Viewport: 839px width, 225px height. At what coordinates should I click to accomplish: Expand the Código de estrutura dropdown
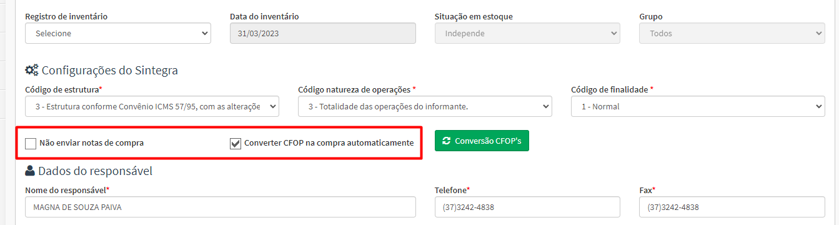click(152, 106)
